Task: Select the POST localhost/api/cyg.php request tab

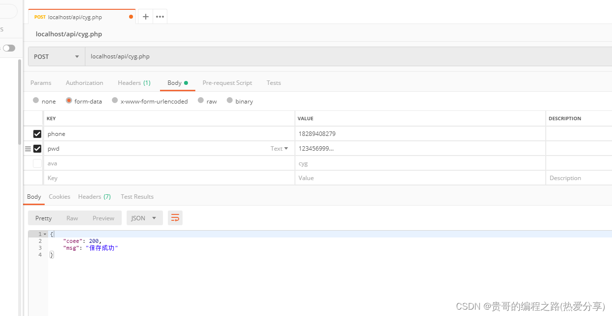Action: click(82, 17)
